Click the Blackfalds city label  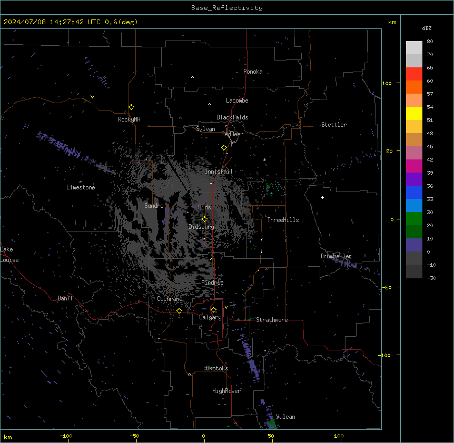pos(232,117)
